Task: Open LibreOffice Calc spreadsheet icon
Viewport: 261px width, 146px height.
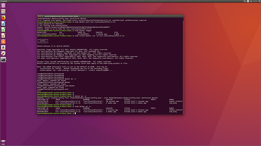Action: tap(3, 30)
